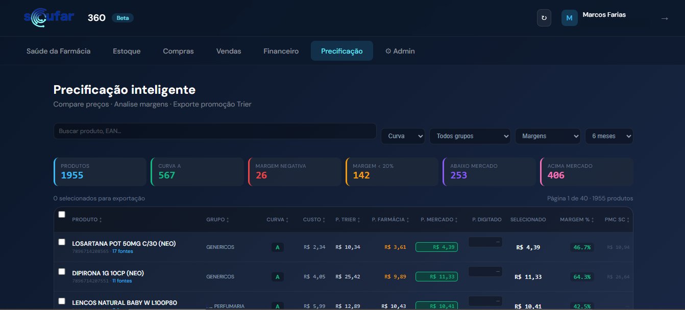The height and width of the screenshot is (310, 685).
Task: Open the 11 fontes link
Action: (122, 281)
